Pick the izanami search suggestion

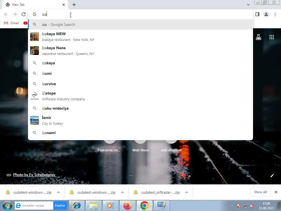140,133
